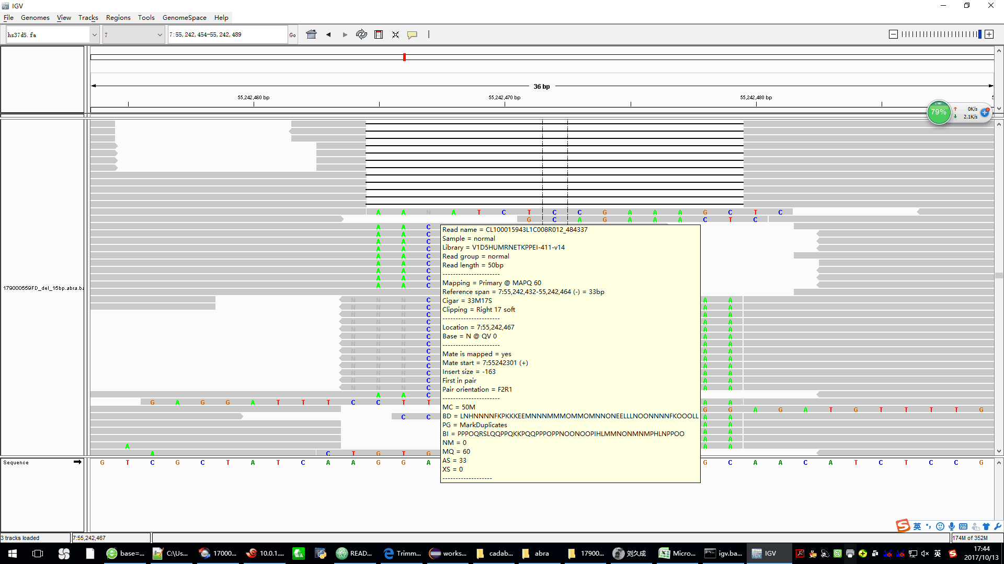Click the Refresh tracks icon
The width and height of the screenshot is (1004, 564).
[x=361, y=34]
